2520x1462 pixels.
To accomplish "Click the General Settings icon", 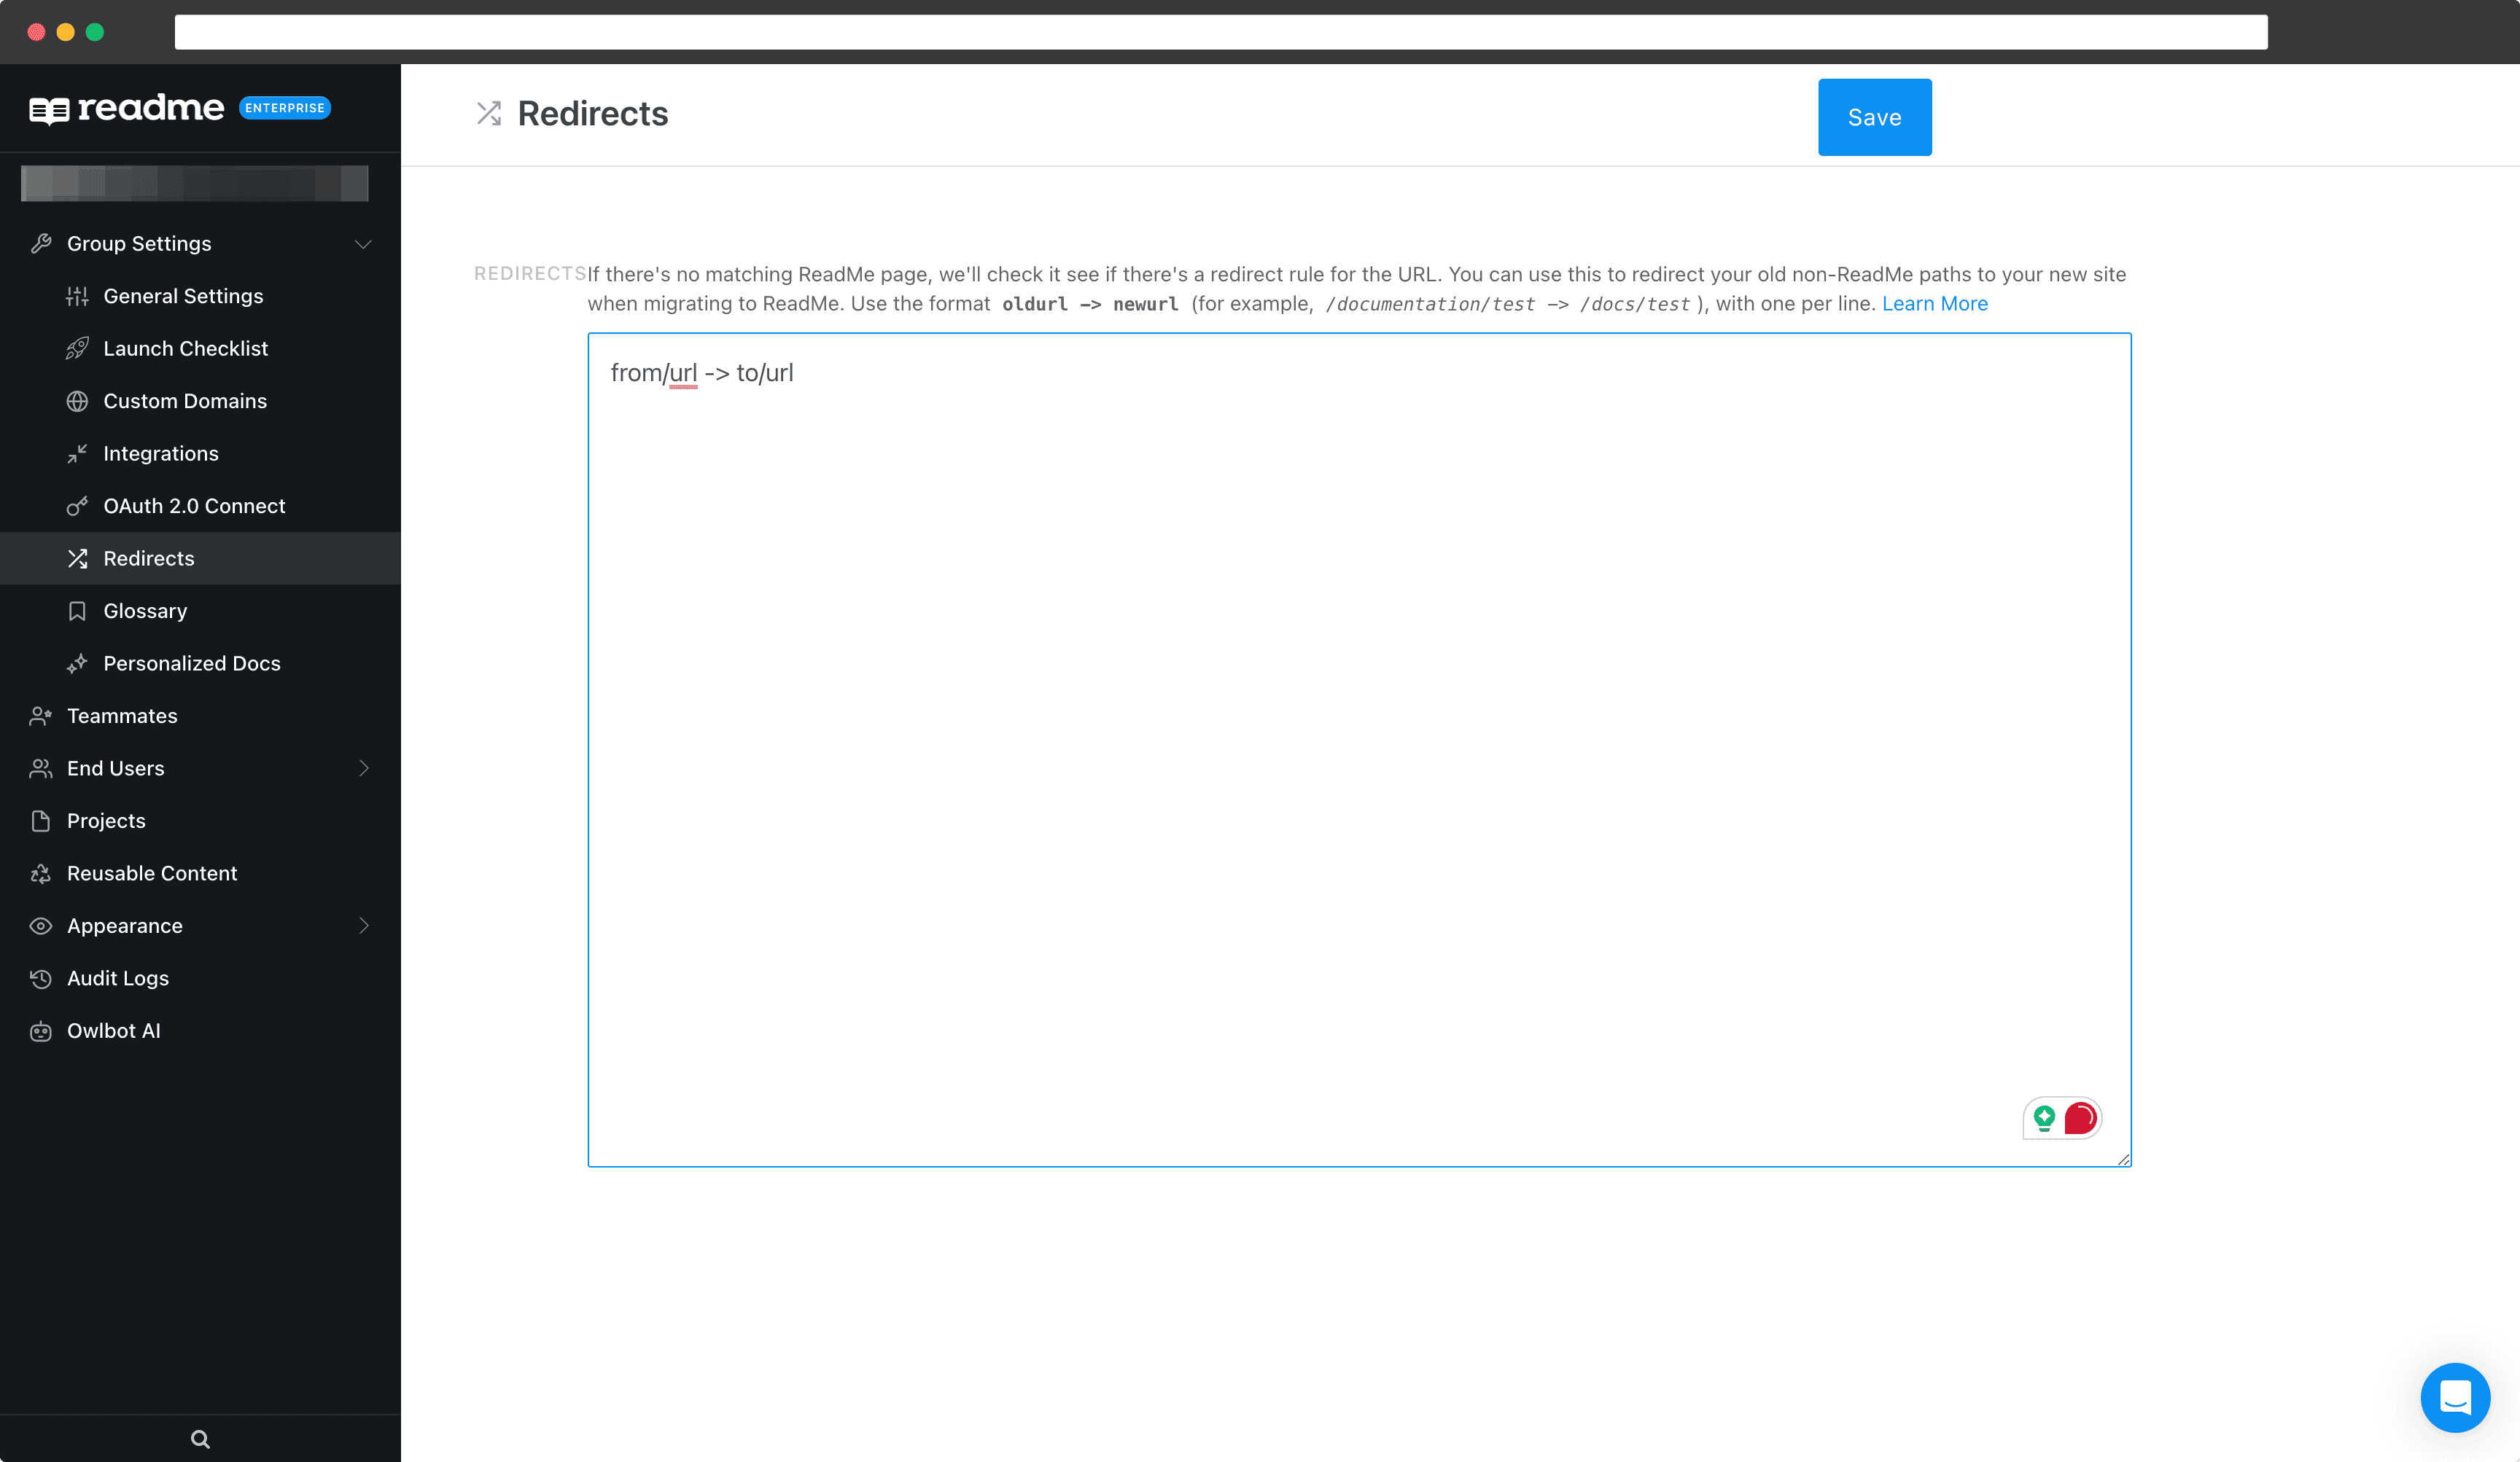I will click(78, 296).
